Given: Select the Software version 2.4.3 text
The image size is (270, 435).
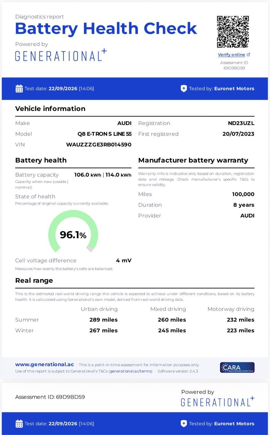Looking at the screenshot, I should 178,371.
